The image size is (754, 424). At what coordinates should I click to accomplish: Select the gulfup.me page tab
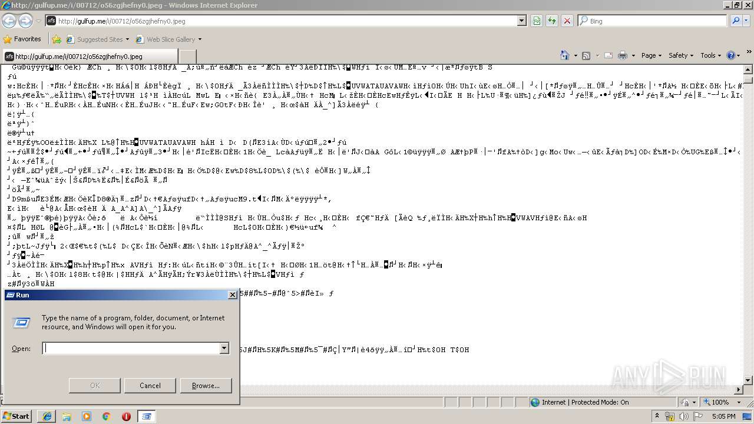(89, 56)
